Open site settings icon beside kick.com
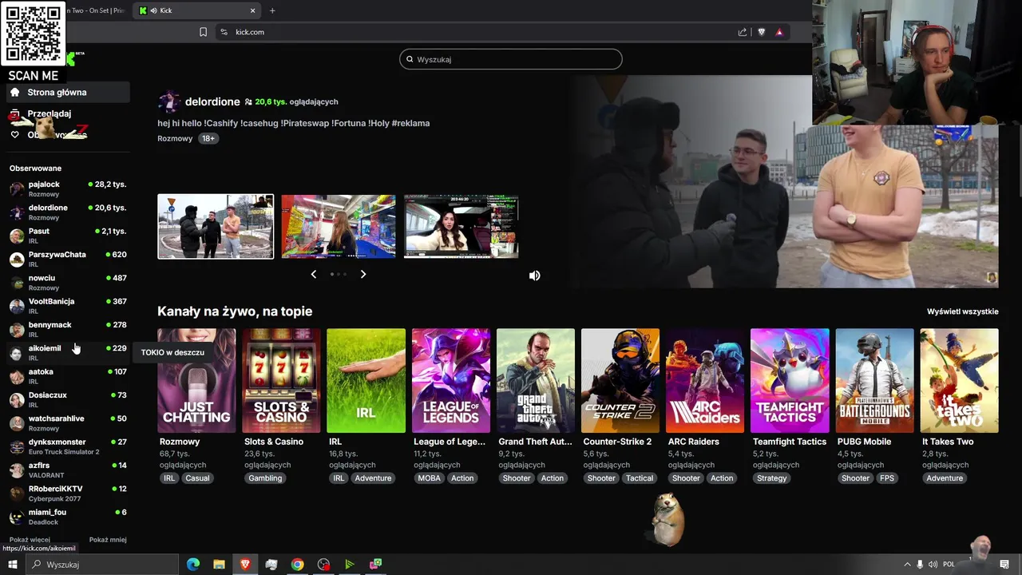 tap(224, 32)
